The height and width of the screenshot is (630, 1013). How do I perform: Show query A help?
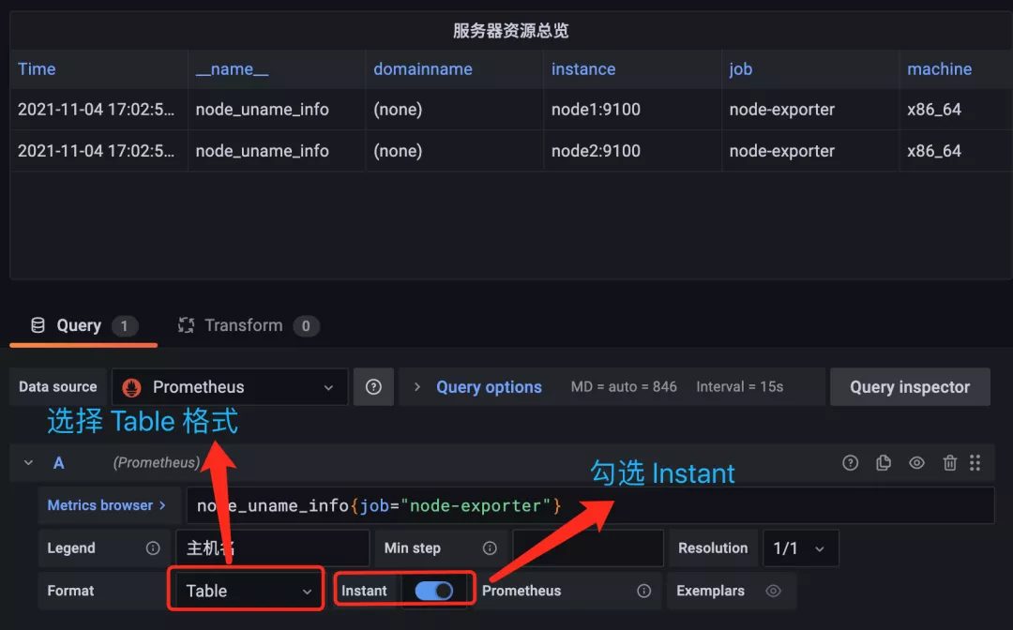(x=850, y=463)
